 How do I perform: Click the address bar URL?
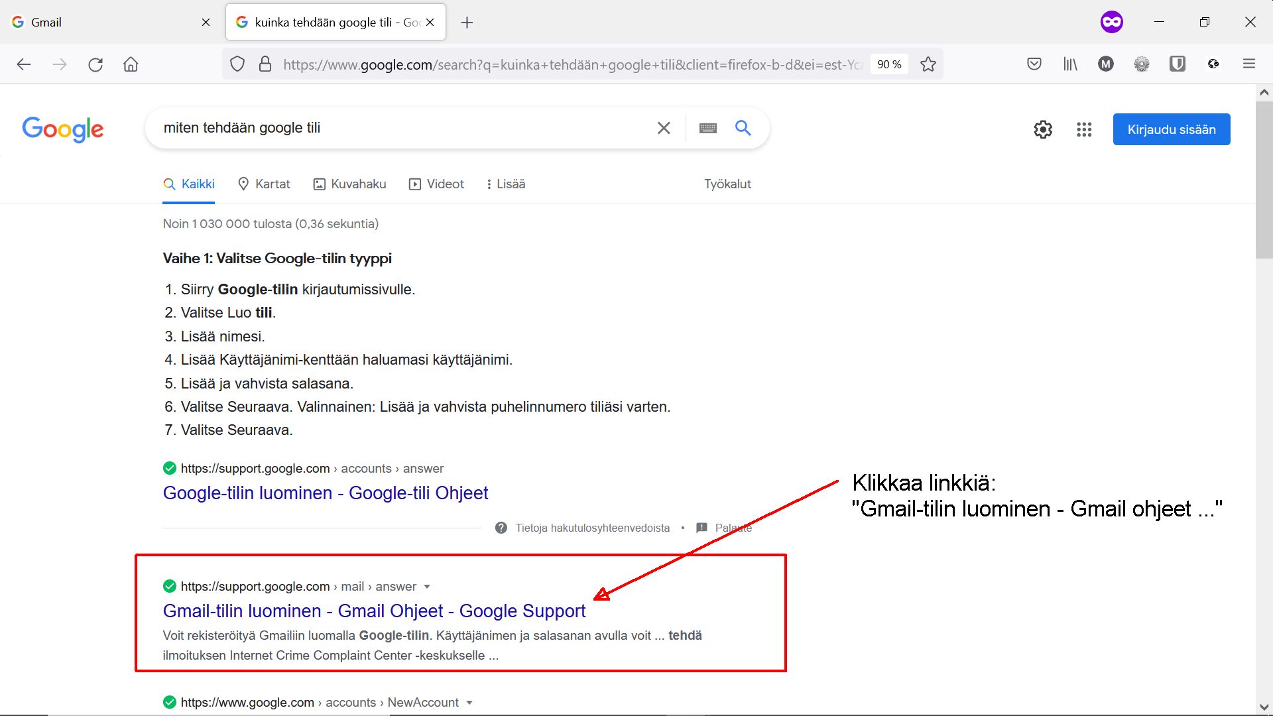[573, 64]
